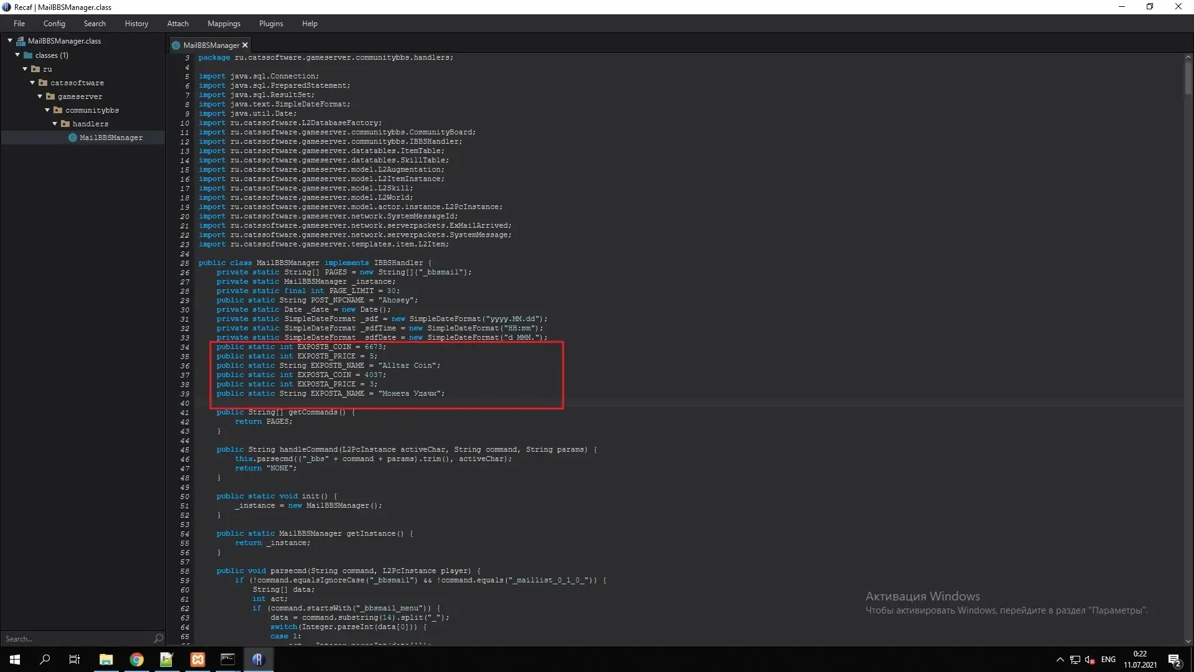1194x672 pixels.
Task: Click the EXPOSTB_NAME "Alltar Coin" line
Action: [328, 366]
